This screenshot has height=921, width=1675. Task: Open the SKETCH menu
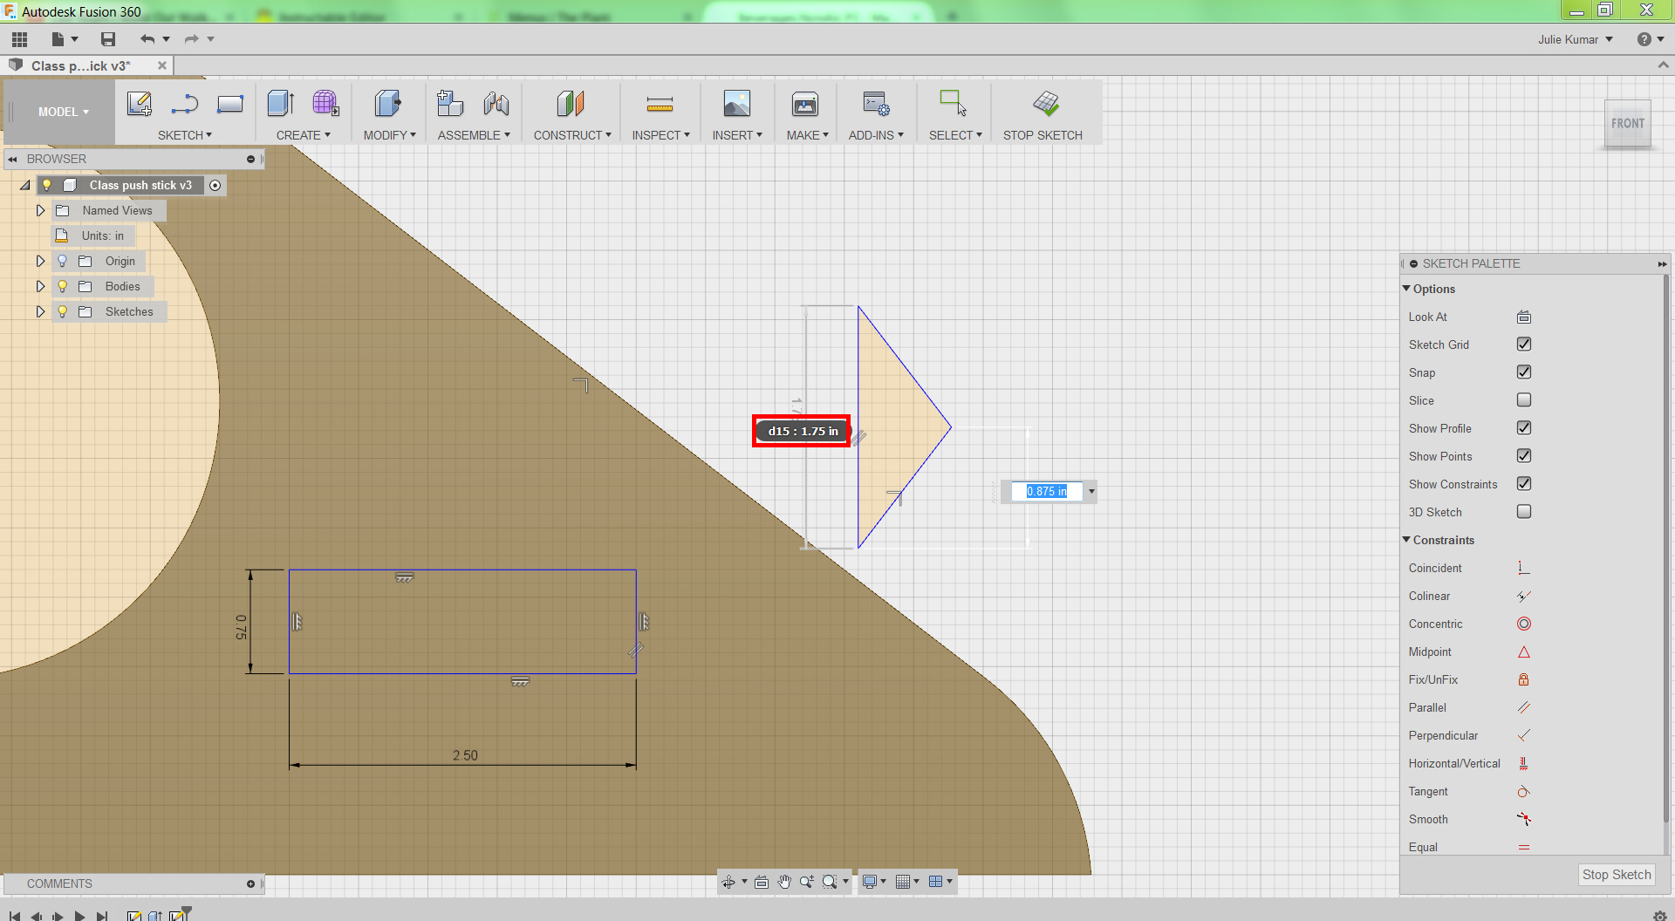coord(185,135)
